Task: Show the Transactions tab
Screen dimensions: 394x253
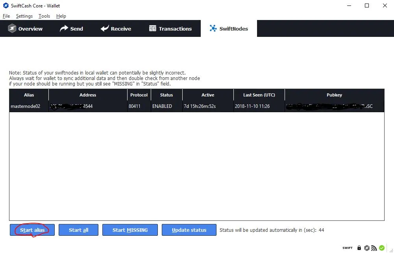Action: pyautogui.click(x=170, y=29)
